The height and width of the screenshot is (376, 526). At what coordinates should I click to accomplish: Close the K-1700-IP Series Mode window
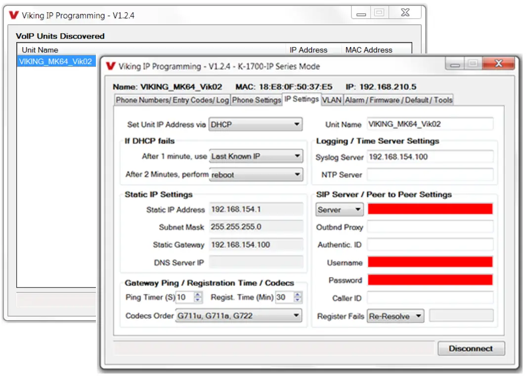click(x=498, y=63)
